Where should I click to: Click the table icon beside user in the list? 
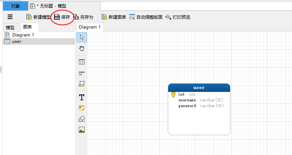(x=7, y=41)
